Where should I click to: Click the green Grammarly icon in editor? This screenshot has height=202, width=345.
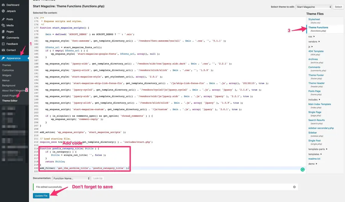coord(302,169)
